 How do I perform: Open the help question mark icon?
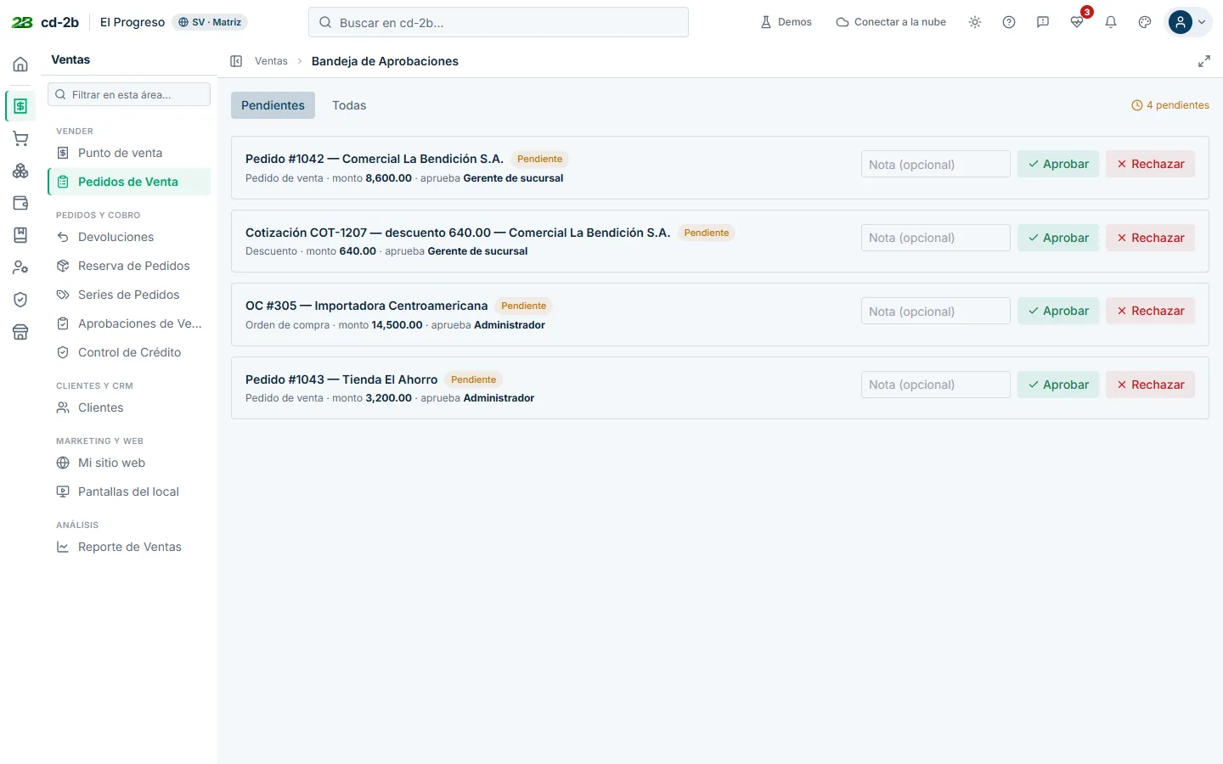1009,22
